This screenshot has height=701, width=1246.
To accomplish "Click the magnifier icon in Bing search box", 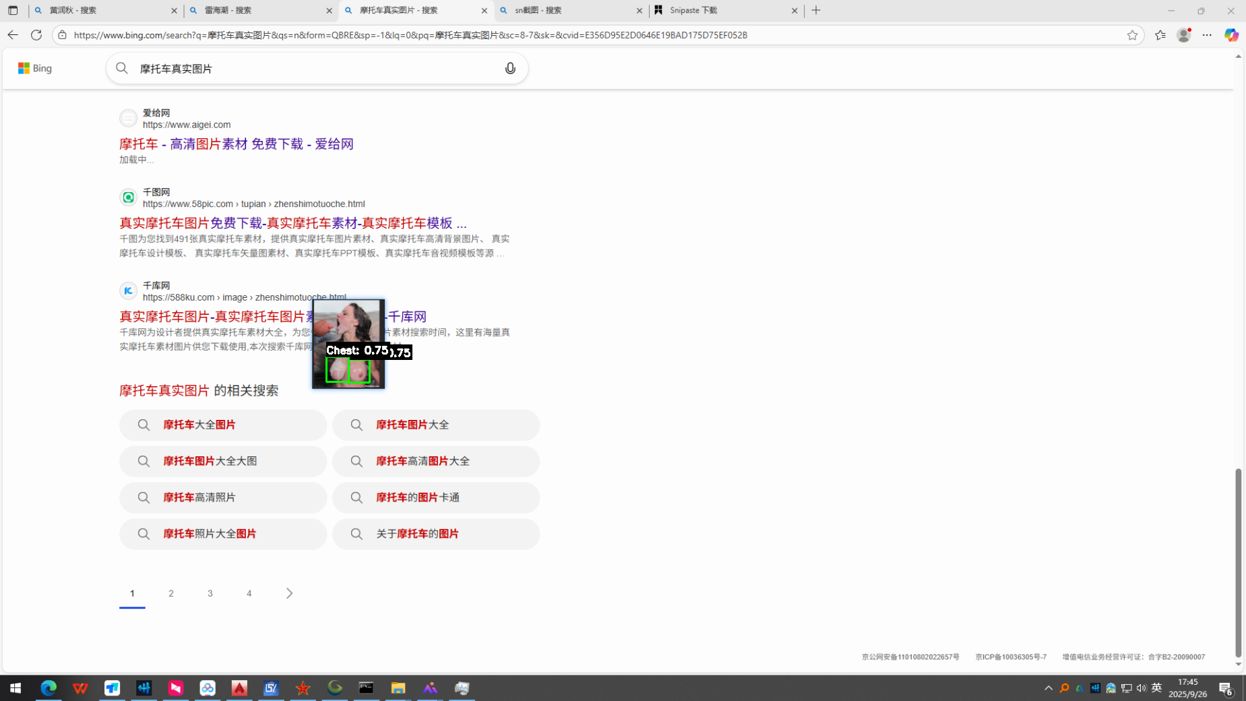I will point(122,68).
